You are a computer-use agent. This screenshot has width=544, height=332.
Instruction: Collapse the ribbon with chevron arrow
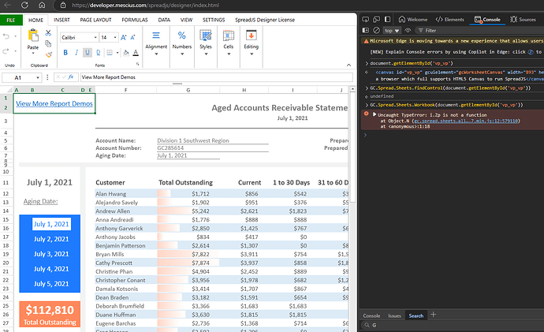(348, 65)
